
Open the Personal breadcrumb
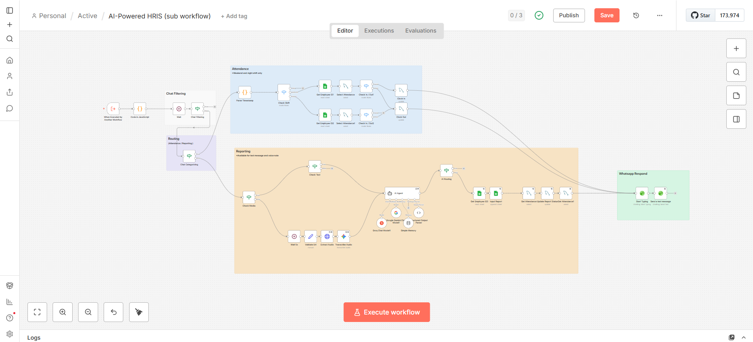pos(49,16)
